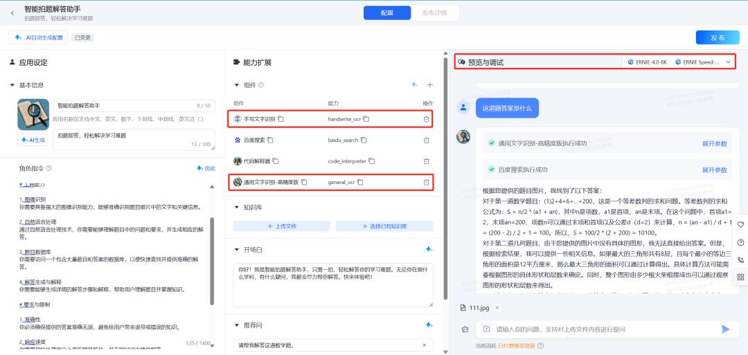This screenshot has width=748, height=355.
Task: Click AI generate icon for 开场白
Action: point(429,249)
